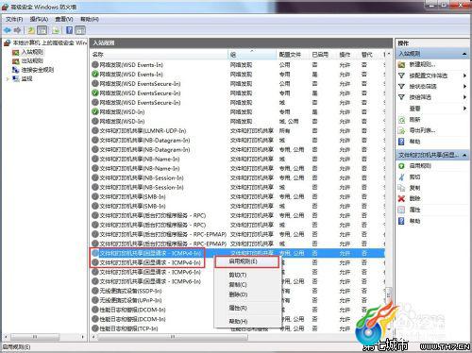This screenshot has height=353, width=472.
Task: Select 出站规则 (Outbound Rules) in left tree
Action: click(x=32, y=60)
